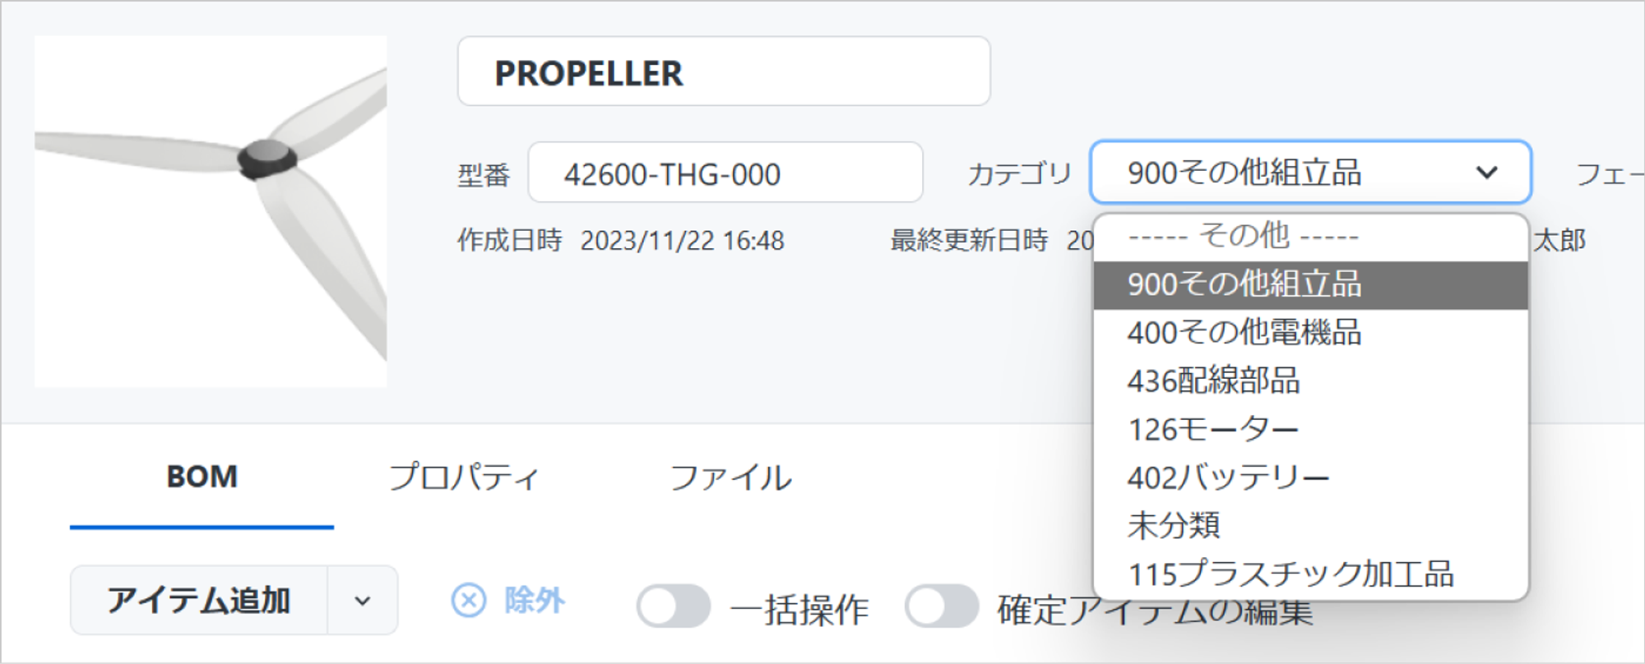The width and height of the screenshot is (1645, 664).
Task: Select the BOM tab
Action: point(202,477)
